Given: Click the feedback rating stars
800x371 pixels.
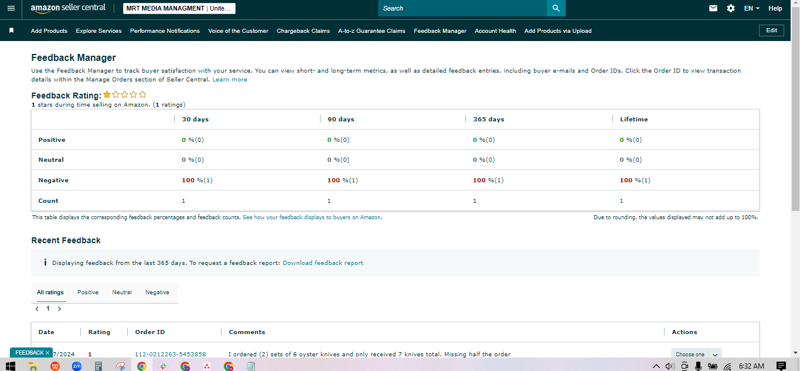Looking at the screenshot, I should [125, 94].
